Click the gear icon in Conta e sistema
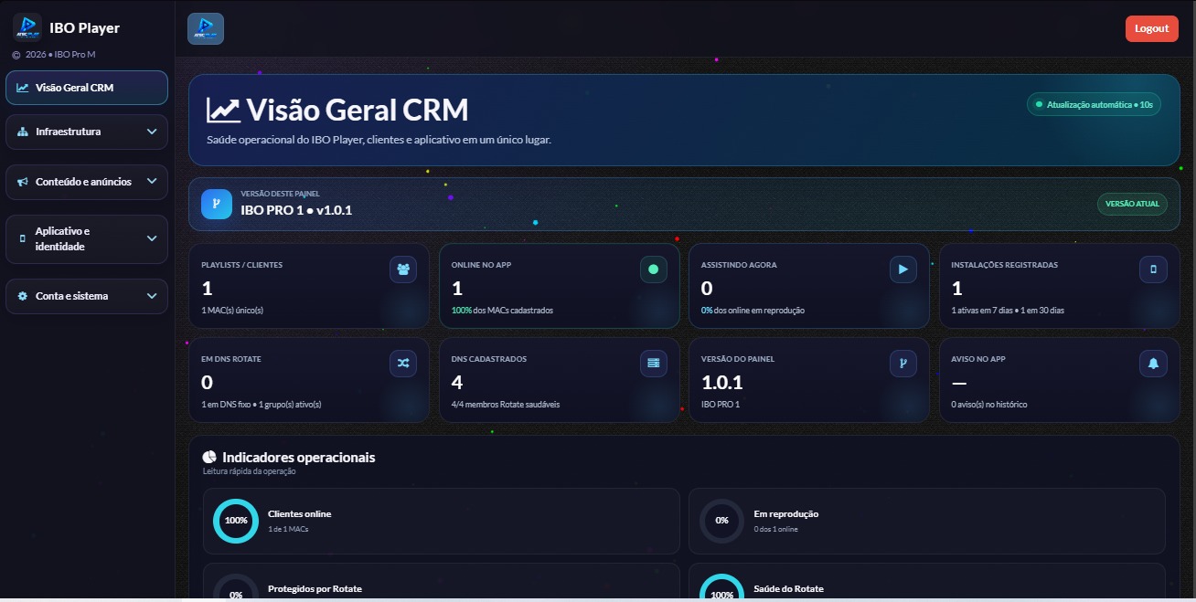1196x602 pixels. click(23, 296)
